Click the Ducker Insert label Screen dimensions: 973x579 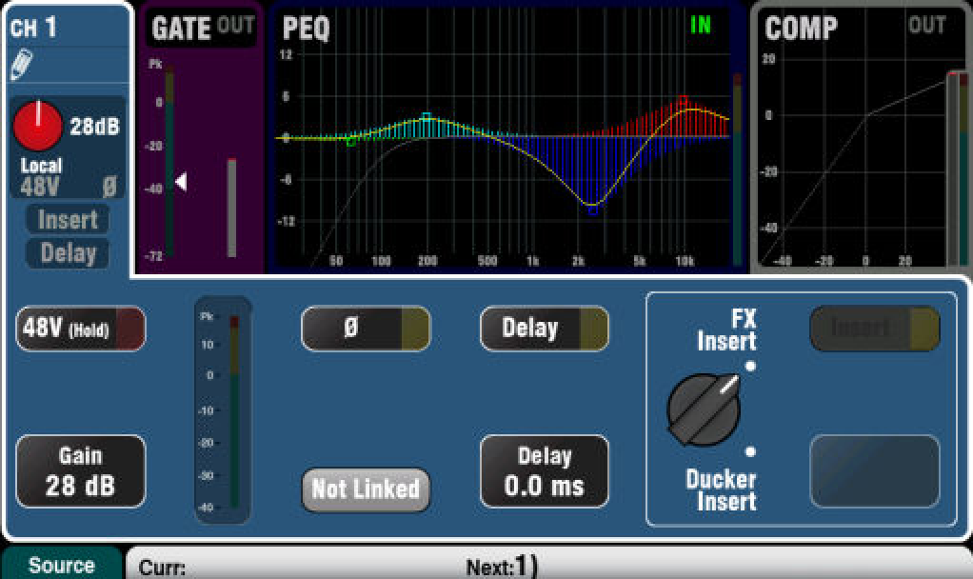click(721, 490)
